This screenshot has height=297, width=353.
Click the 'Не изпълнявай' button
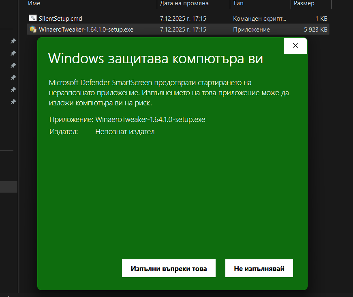(x=259, y=268)
